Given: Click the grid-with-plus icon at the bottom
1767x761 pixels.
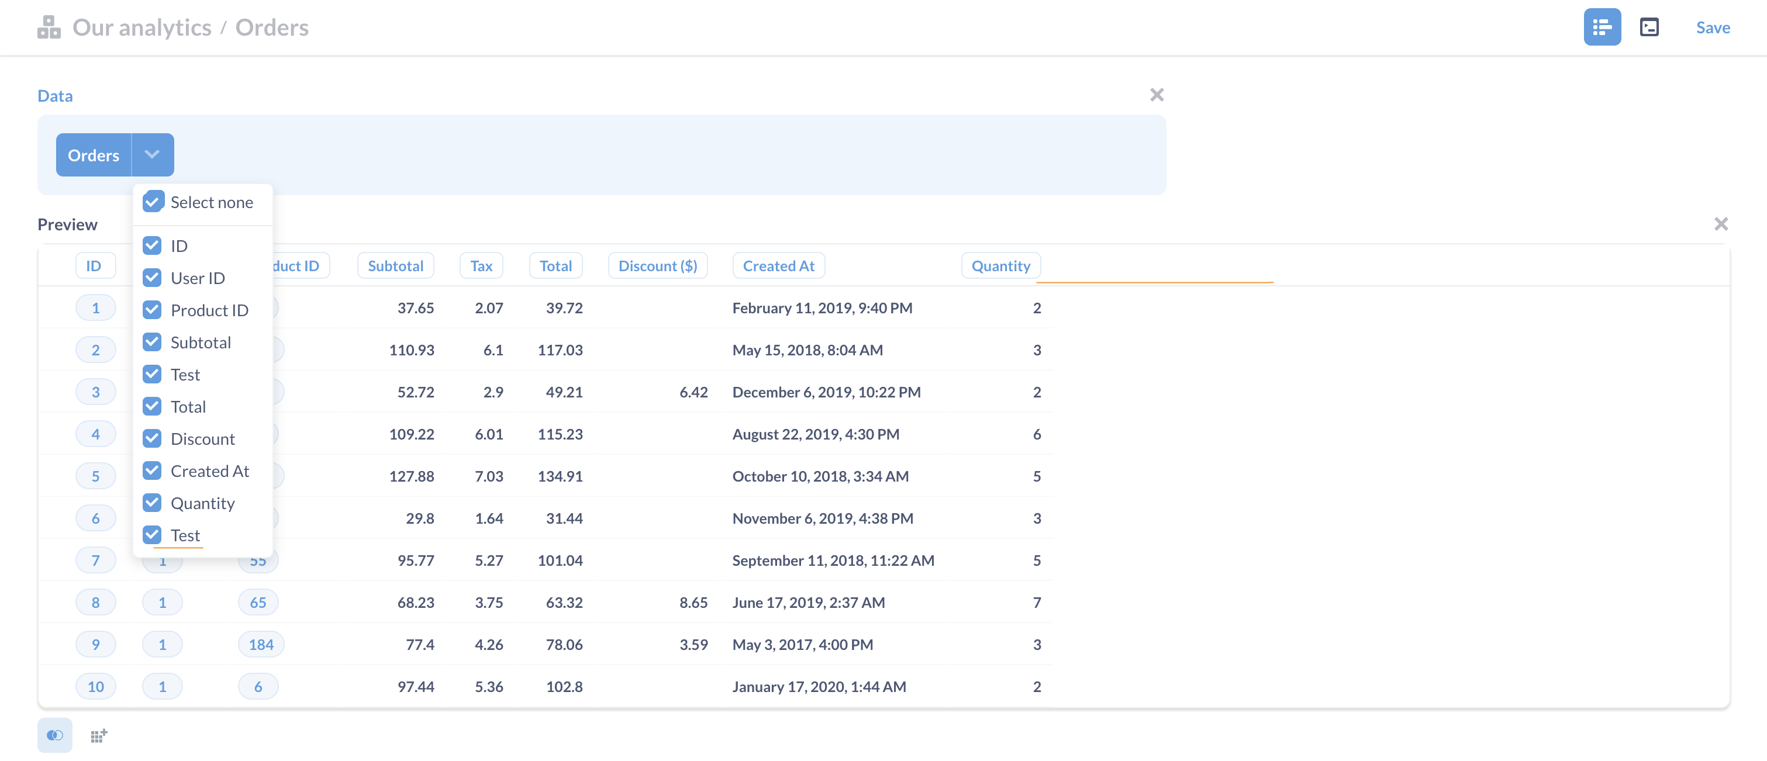Looking at the screenshot, I should click(98, 735).
